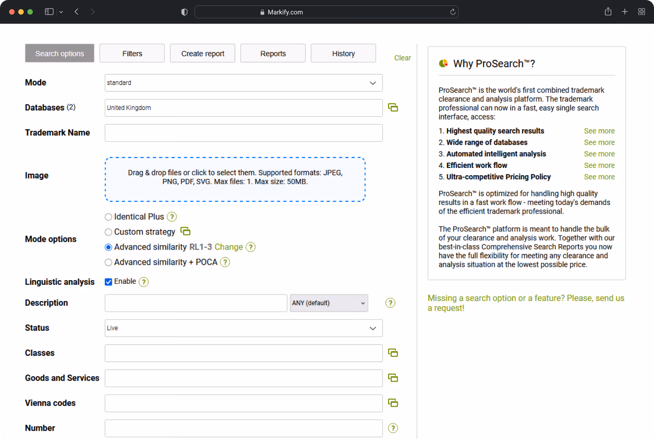Open the Vienna codes picker icon
This screenshot has width=654, height=439.
(x=393, y=403)
